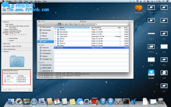171x107 pixels.
Task: Open Notes from the Dock
Action: tap(72, 102)
